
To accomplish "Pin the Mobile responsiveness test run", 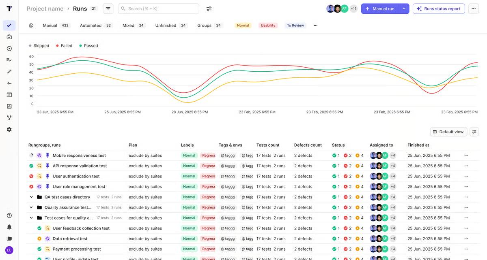I will tap(47, 155).
